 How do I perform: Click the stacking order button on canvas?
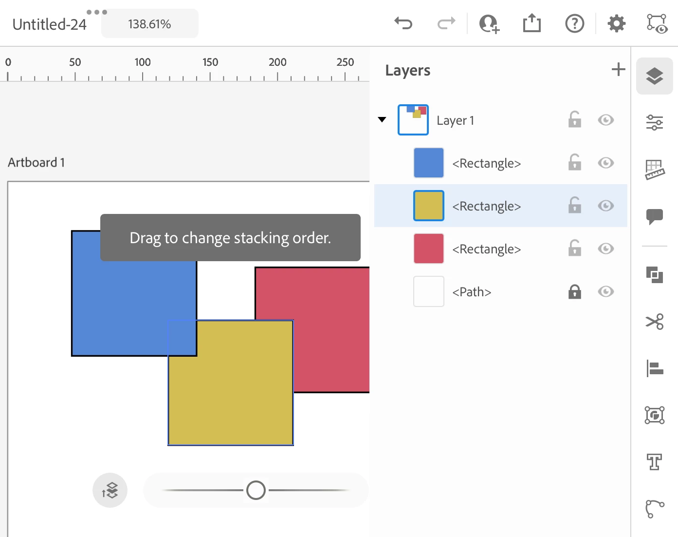(x=110, y=490)
